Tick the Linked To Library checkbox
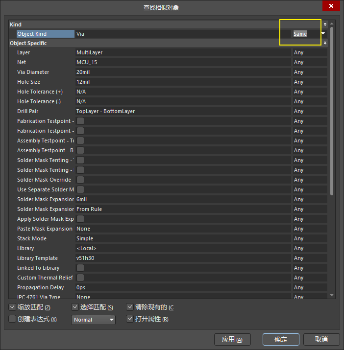The height and width of the screenshot is (350, 344). pyautogui.click(x=80, y=268)
